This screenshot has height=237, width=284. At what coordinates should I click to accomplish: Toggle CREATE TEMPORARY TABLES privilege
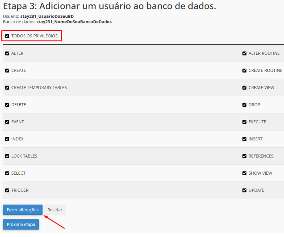pyautogui.click(x=7, y=88)
